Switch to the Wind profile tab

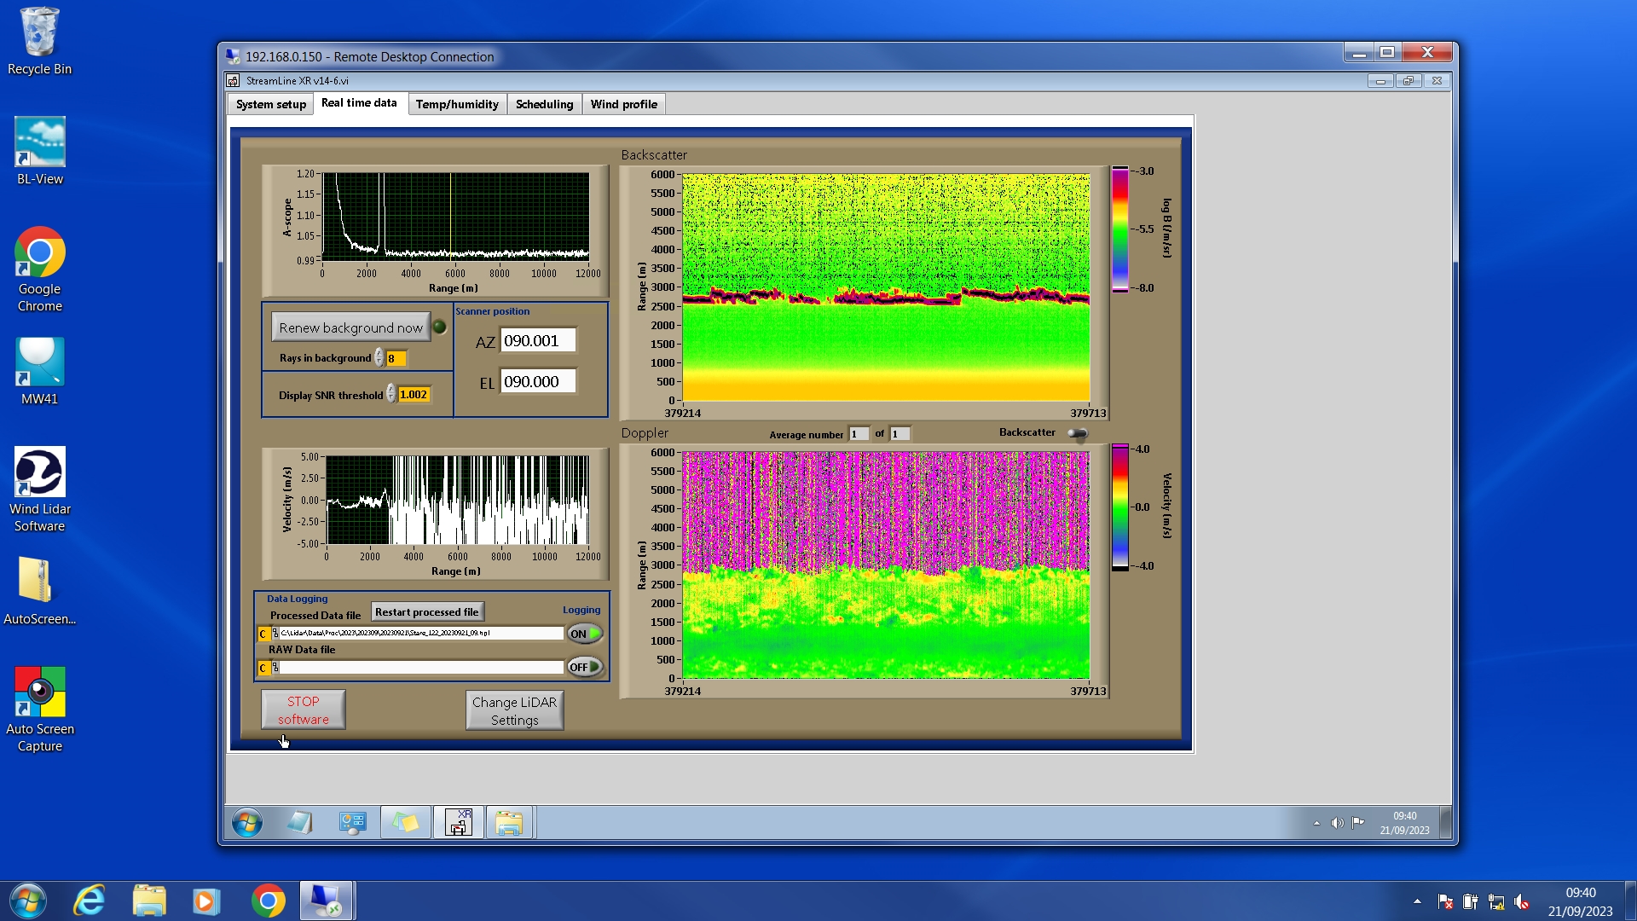tap(623, 104)
